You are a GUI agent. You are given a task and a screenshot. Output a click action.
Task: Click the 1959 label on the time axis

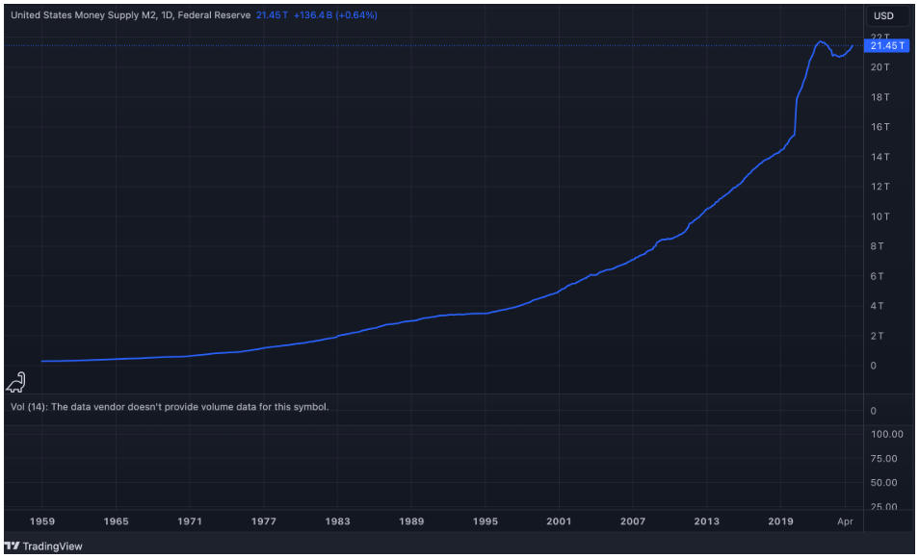click(42, 521)
